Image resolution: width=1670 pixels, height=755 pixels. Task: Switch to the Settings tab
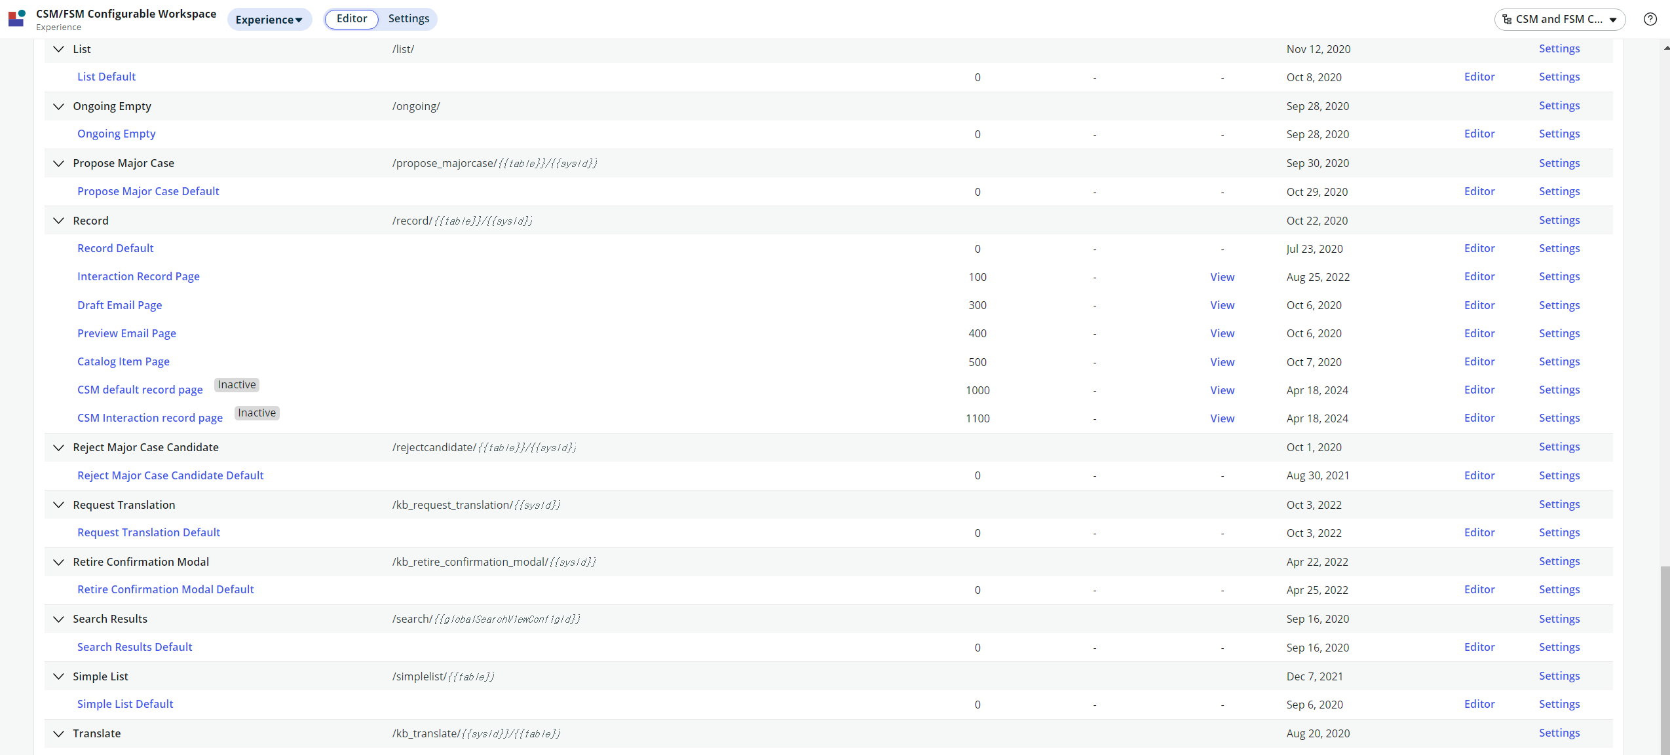408,18
